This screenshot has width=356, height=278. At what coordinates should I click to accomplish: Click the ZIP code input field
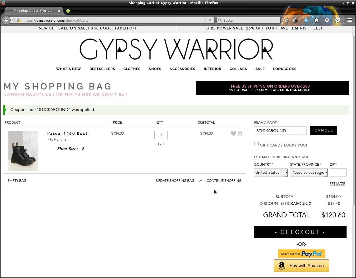coord(338,173)
